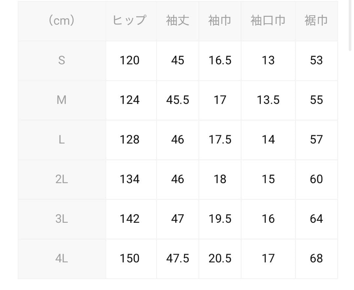Viewport: 354px width, 290px height.
Task: Select the 4L size row label
Action: (x=61, y=259)
